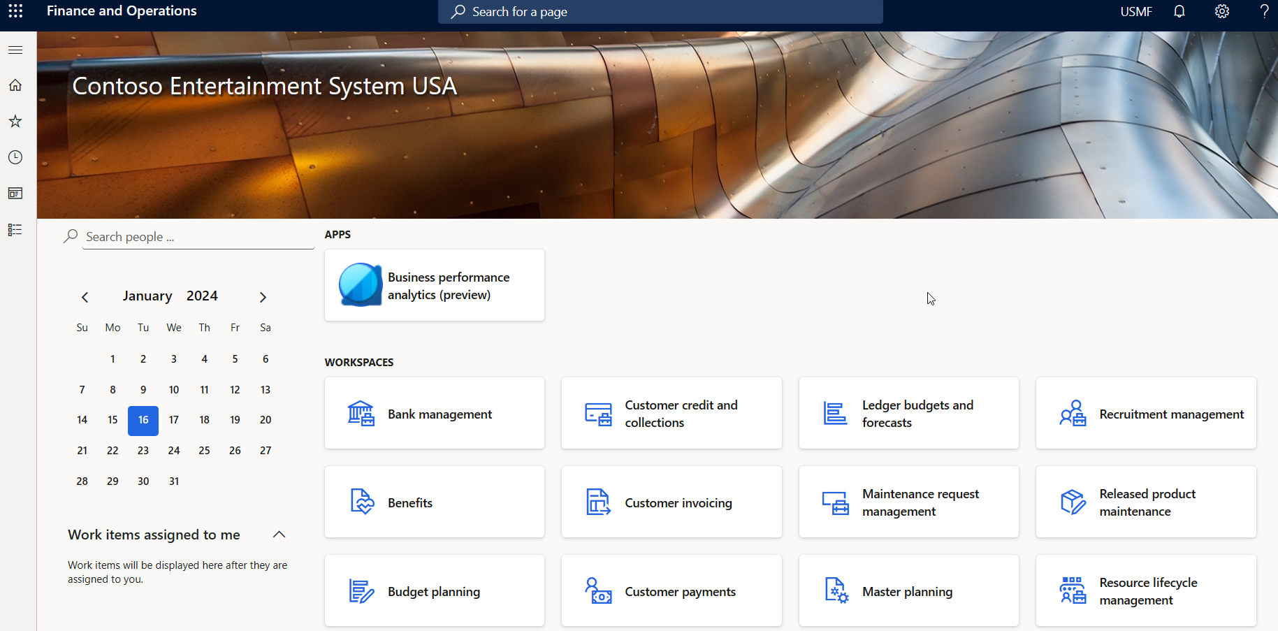Open the Recruitment management workspace icon

(x=1073, y=413)
